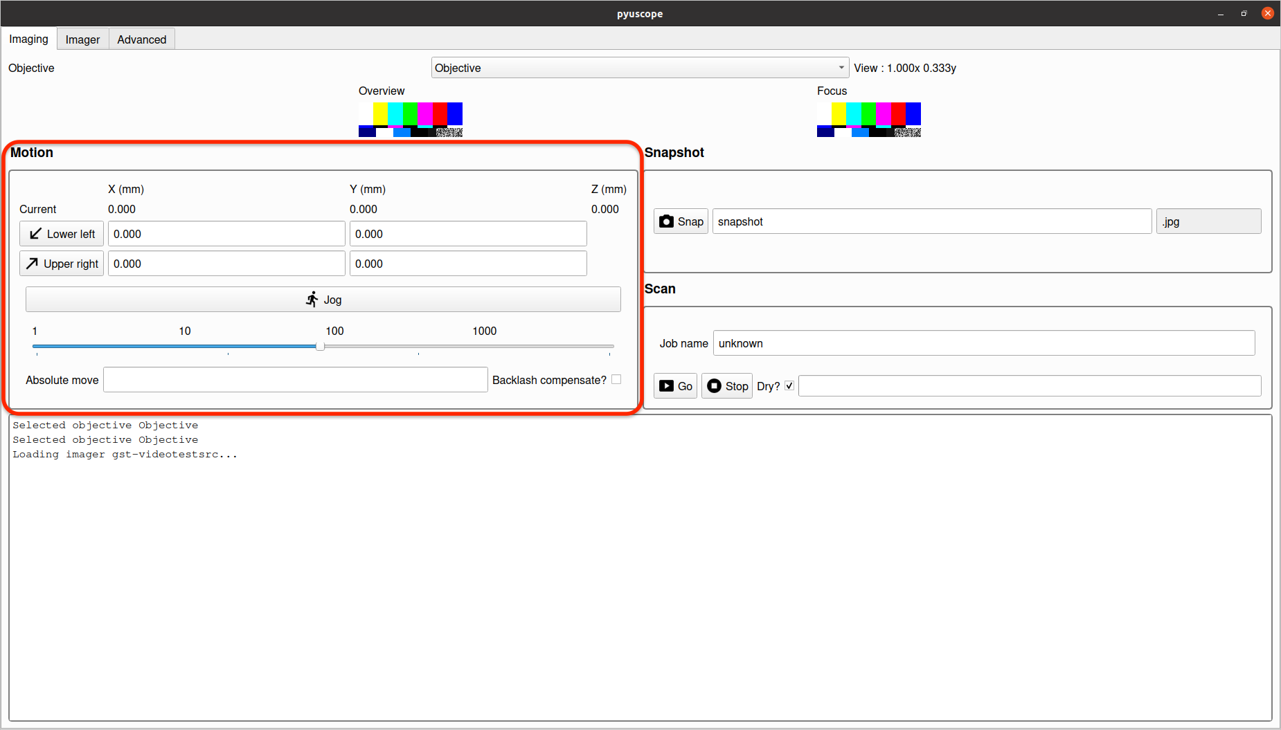
Task: Start scan with the Go button
Action: 675,386
